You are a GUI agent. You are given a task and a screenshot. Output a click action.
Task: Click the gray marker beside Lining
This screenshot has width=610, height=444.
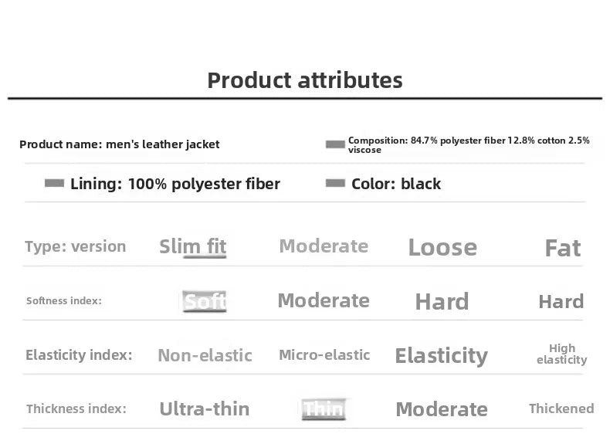point(54,183)
